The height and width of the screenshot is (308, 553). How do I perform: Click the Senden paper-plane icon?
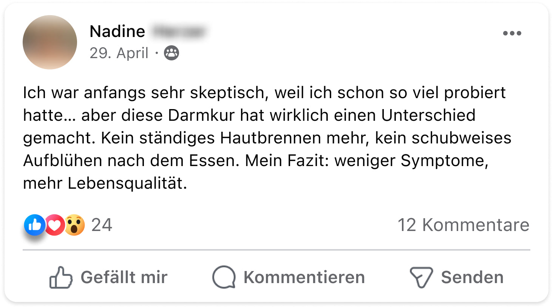(x=421, y=277)
